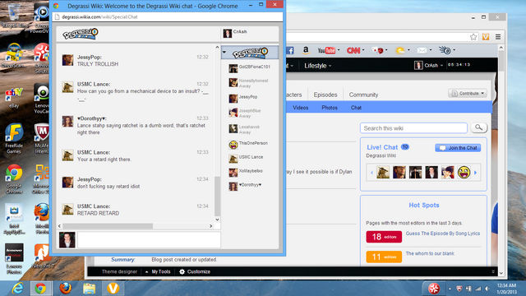Expand the Lifestyle dropdown menu
Image resolution: width=526 pixels, height=296 pixels.
(x=318, y=66)
